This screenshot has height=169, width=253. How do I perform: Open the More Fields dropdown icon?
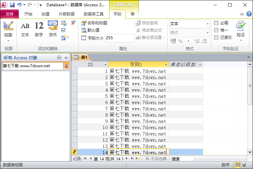[x=65, y=38]
